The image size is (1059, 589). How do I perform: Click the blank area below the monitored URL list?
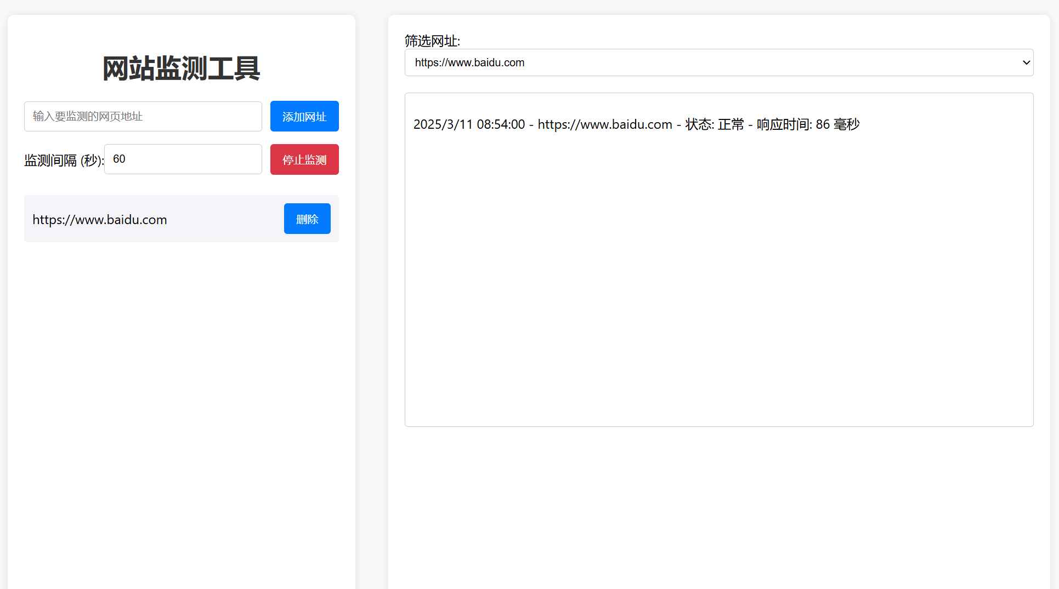[181, 384]
